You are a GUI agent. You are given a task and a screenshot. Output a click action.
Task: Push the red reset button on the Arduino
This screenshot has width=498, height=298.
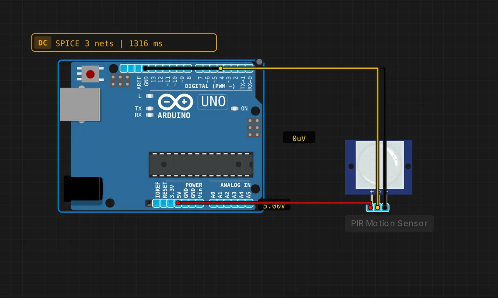(x=90, y=74)
